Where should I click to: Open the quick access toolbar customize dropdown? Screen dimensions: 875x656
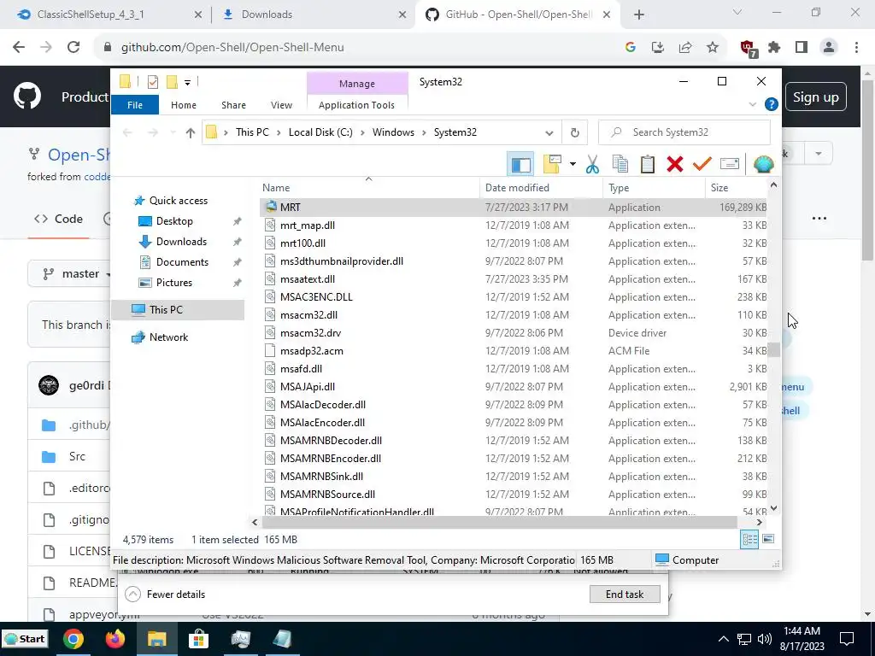pos(187,83)
